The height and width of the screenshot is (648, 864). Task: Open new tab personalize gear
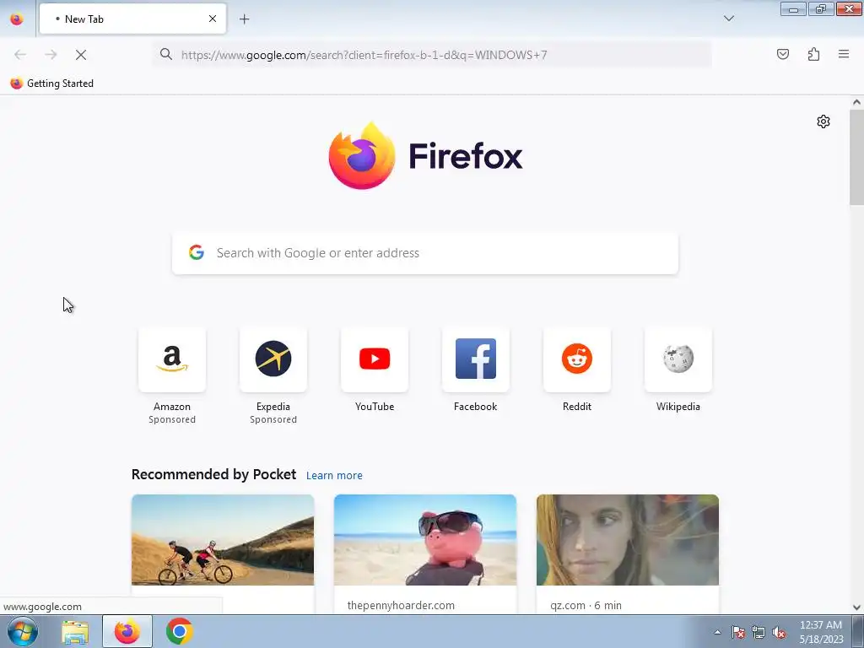coord(823,121)
